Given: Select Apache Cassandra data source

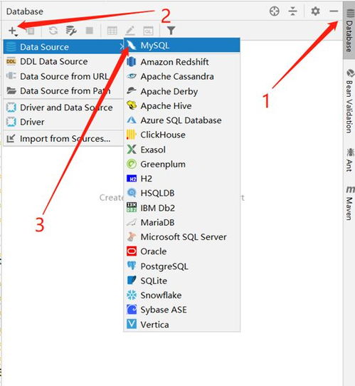Looking at the screenshot, I should (x=182, y=77).
